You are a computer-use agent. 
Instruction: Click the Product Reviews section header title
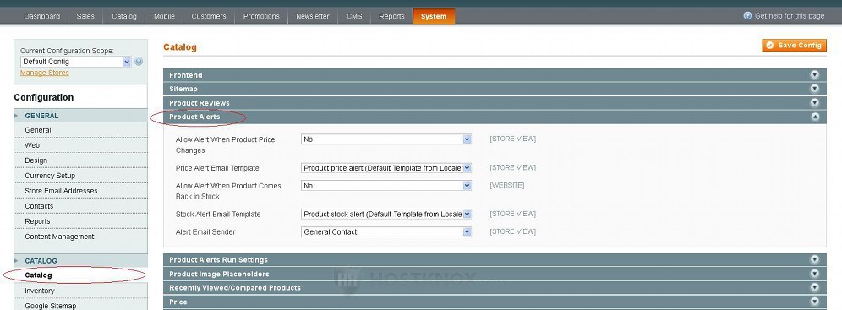click(200, 103)
